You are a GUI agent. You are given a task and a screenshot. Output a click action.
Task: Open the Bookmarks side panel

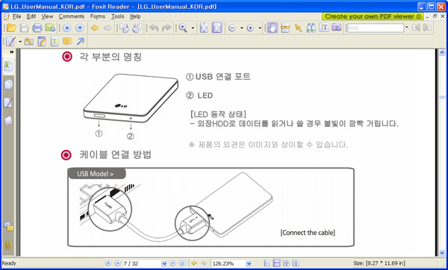pyautogui.click(x=8, y=66)
